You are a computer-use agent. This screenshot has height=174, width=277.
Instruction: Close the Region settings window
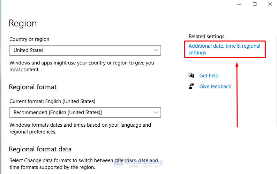coord(270,4)
